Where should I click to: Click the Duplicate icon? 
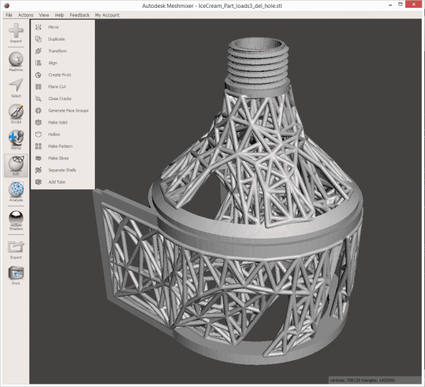[38, 39]
